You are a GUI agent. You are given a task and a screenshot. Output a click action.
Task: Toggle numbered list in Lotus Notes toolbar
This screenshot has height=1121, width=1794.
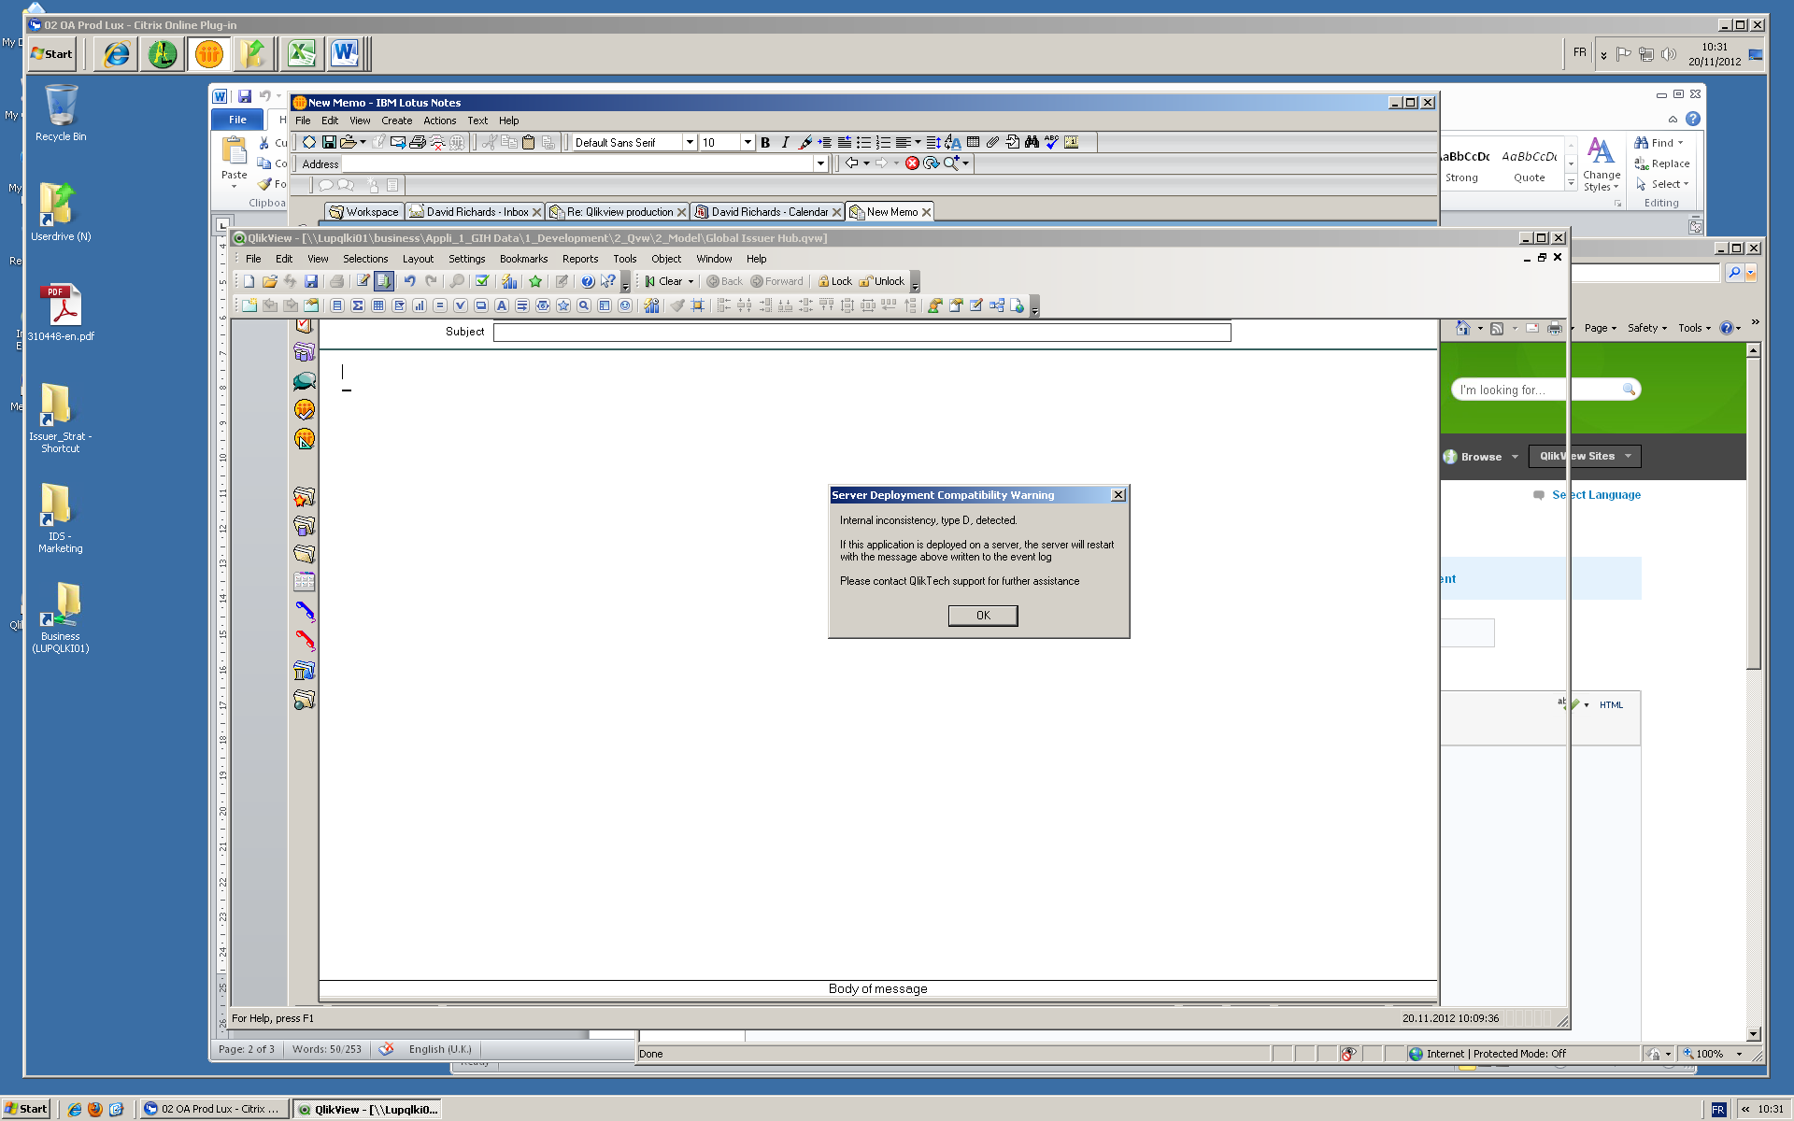tap(883, 142)
